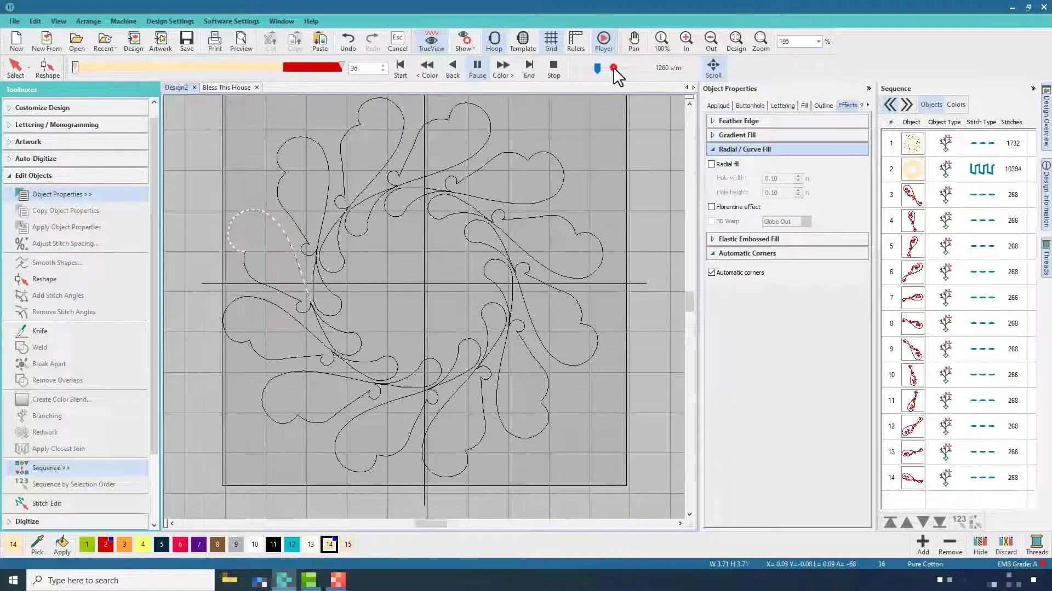This screenshot has height=591, width=1052.
Task: Click Remove in the Sequence panel
Action: 950,544
